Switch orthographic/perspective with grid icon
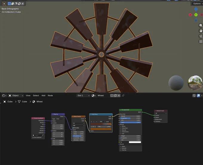Viewport: 203px width, 165px height. click(x=201, y=41)
